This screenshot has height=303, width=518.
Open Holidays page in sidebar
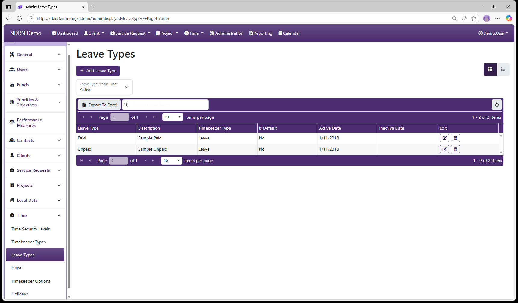pyautogui.click(x=35, y=294)
